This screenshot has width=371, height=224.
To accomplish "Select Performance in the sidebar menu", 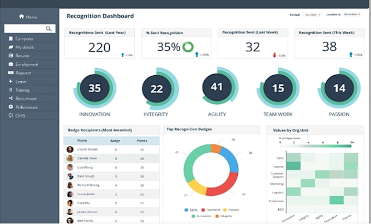I will [26, 107].
